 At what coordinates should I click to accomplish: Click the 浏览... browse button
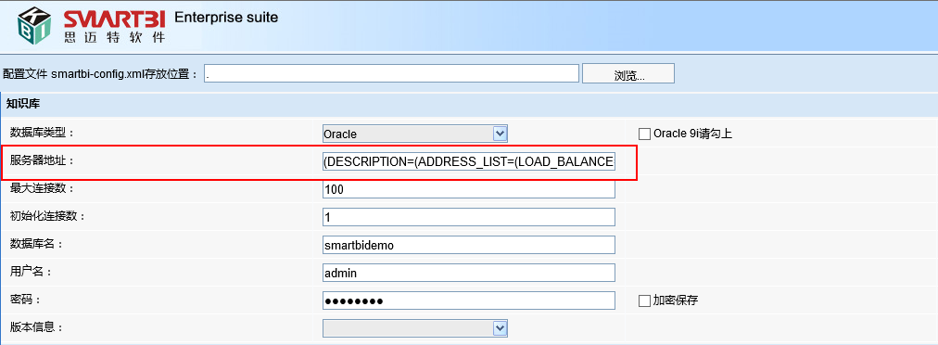point(628,73)
